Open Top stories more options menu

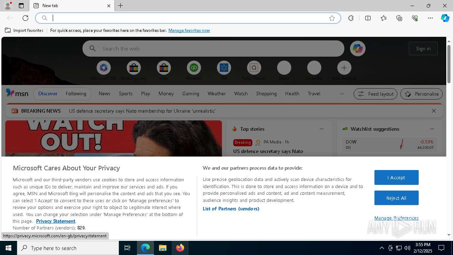[x=321, y=129]
